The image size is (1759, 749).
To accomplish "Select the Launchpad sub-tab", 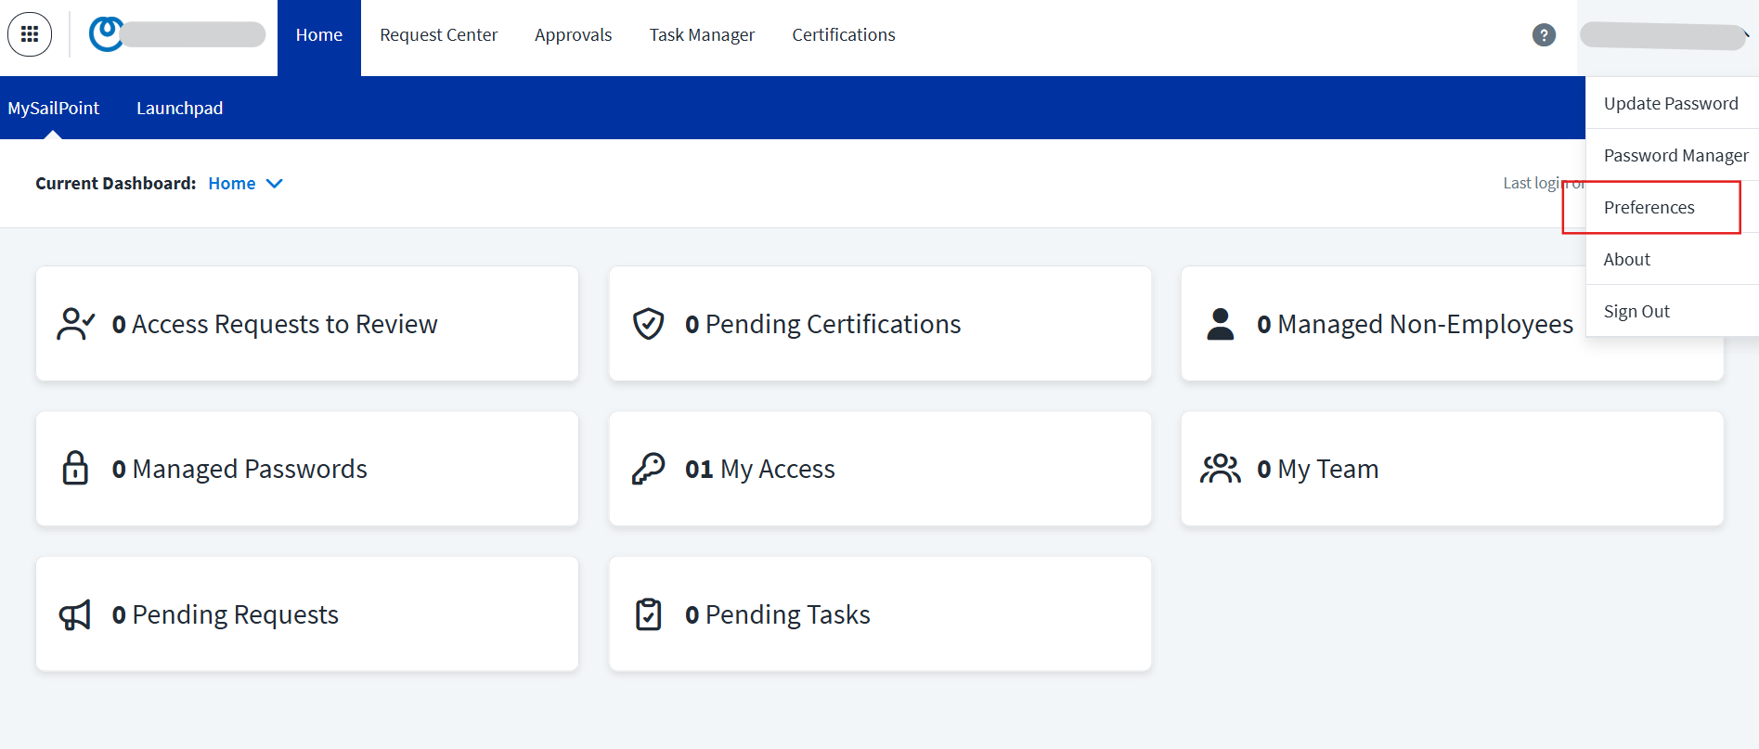I will pos(179,108).
